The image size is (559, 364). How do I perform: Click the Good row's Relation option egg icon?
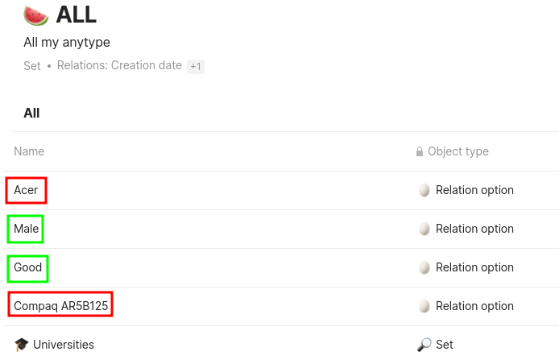point(424,267)
